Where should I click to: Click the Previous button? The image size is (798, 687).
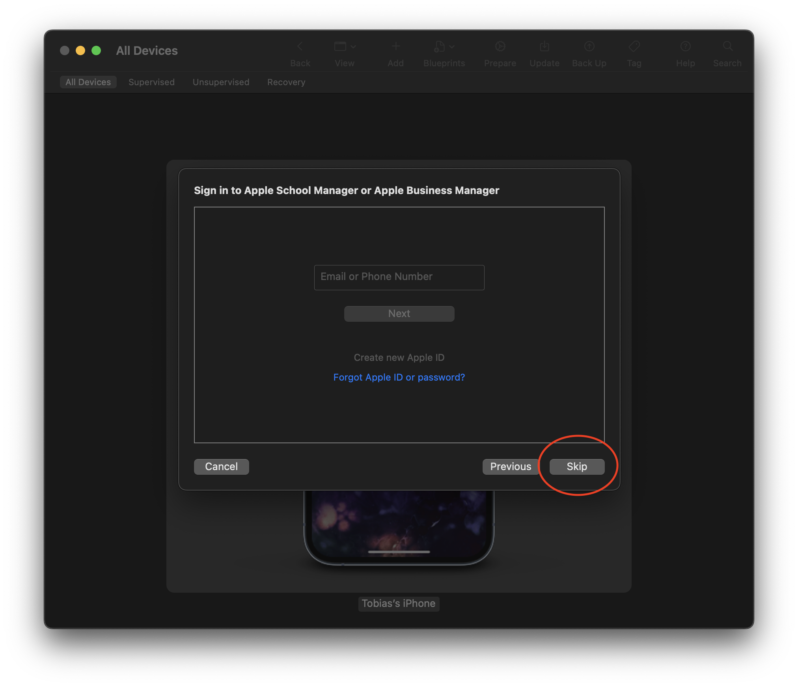[x=510, y=467]
